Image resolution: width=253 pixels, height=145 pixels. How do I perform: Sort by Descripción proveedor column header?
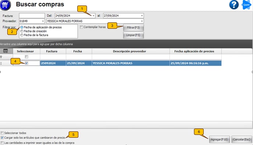(x=131, y=51)
